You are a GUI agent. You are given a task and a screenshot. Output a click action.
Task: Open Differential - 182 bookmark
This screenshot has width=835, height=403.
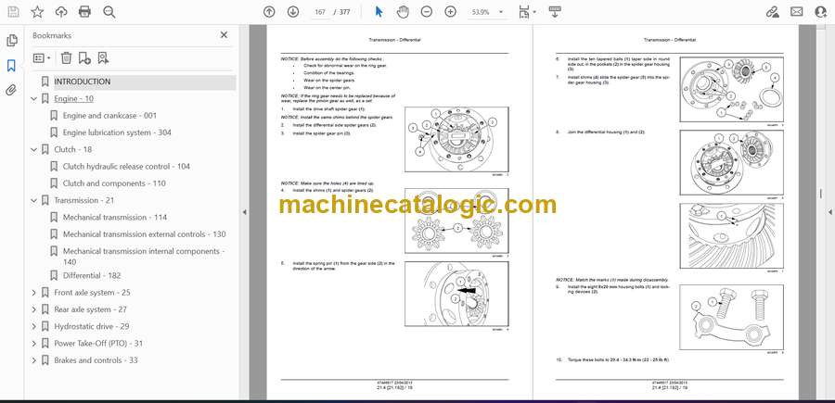[x=92, y=275]
